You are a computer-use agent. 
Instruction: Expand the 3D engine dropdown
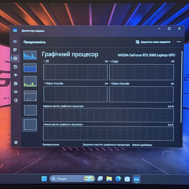[x=44, y=61]
